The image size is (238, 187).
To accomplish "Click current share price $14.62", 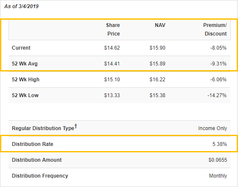I will 112,48.
